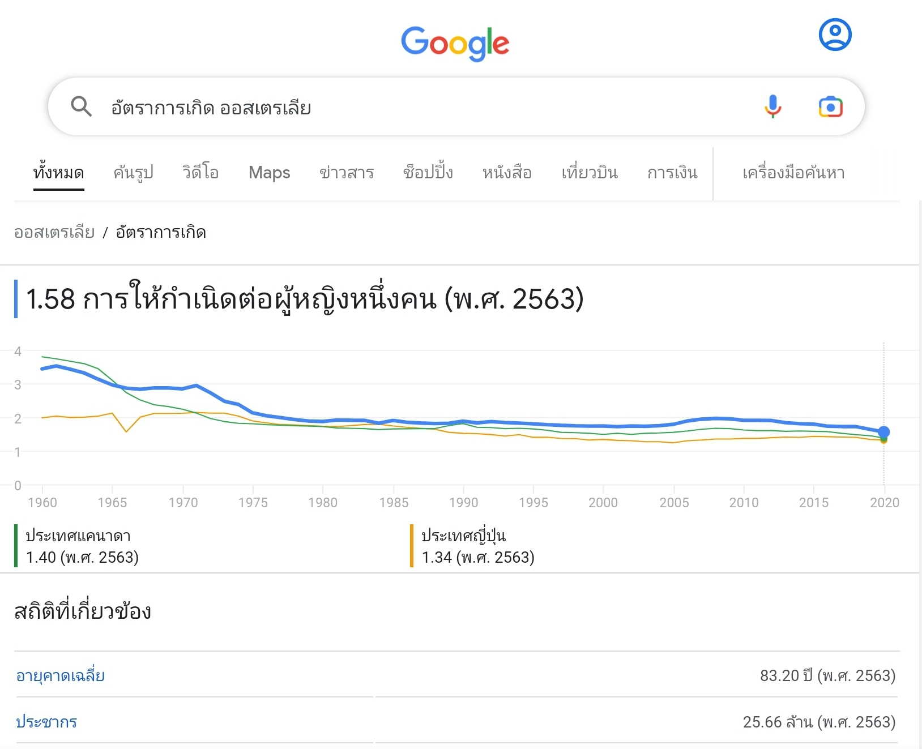
Task: Select the ประเทศญี่ปุ่น Japan legend entry
Action: click(464, 536)
